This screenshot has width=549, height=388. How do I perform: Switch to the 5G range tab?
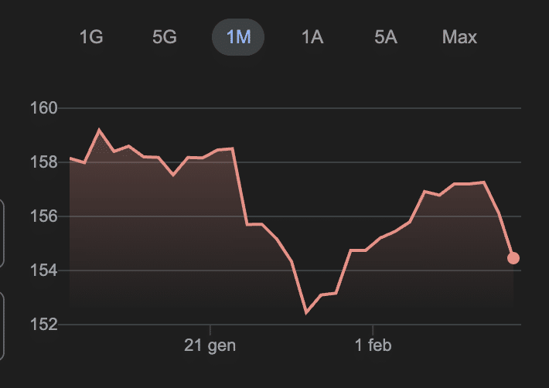click(x=165, y=37)
